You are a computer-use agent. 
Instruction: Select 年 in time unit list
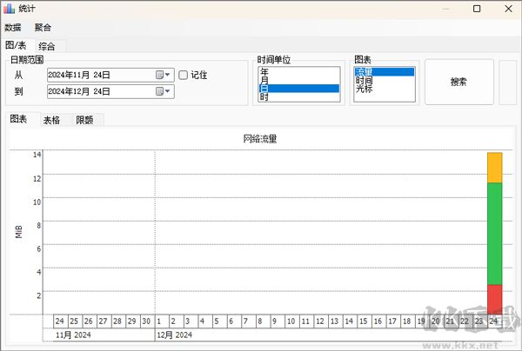pyautogui.click(x=299, y=71)
